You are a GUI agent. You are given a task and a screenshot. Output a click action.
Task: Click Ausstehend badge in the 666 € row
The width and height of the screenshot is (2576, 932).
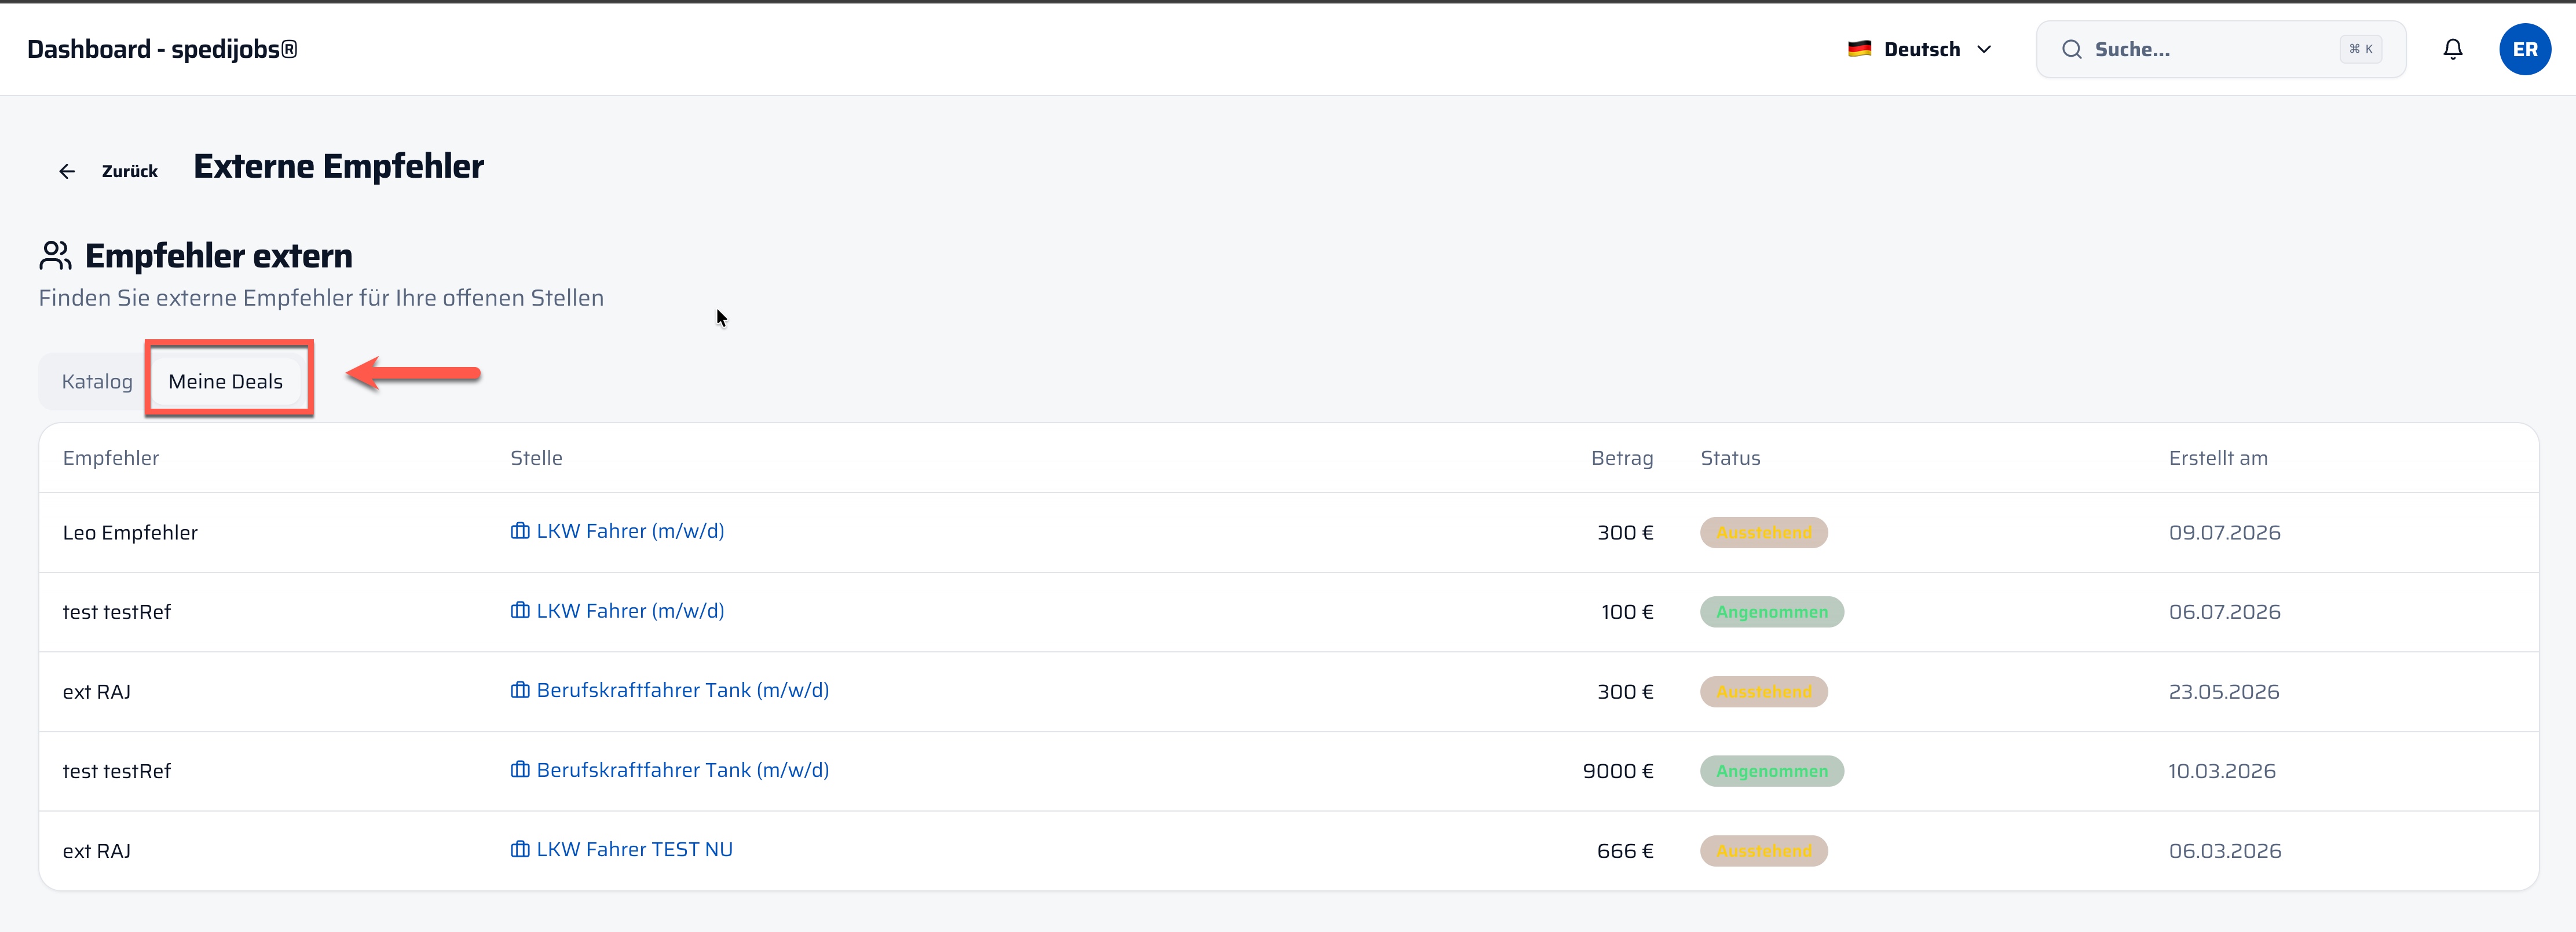click(x=1764, y=850)
